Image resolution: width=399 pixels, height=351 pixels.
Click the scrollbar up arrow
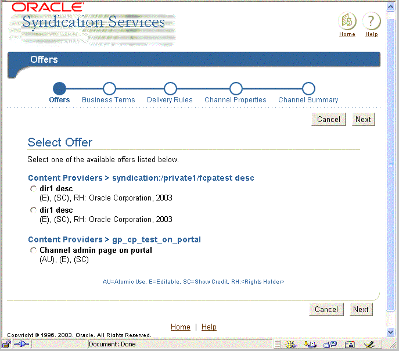pos(390,7)
